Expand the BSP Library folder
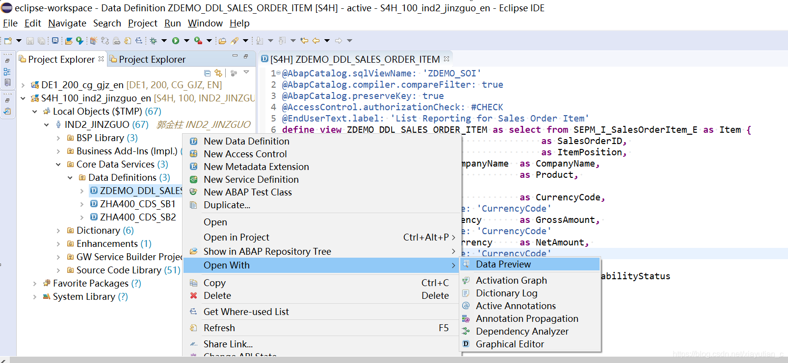The height and width of the screenshot is (363, 788). tap(58, 138)
